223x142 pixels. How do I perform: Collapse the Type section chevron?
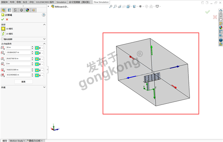point(44,24)
